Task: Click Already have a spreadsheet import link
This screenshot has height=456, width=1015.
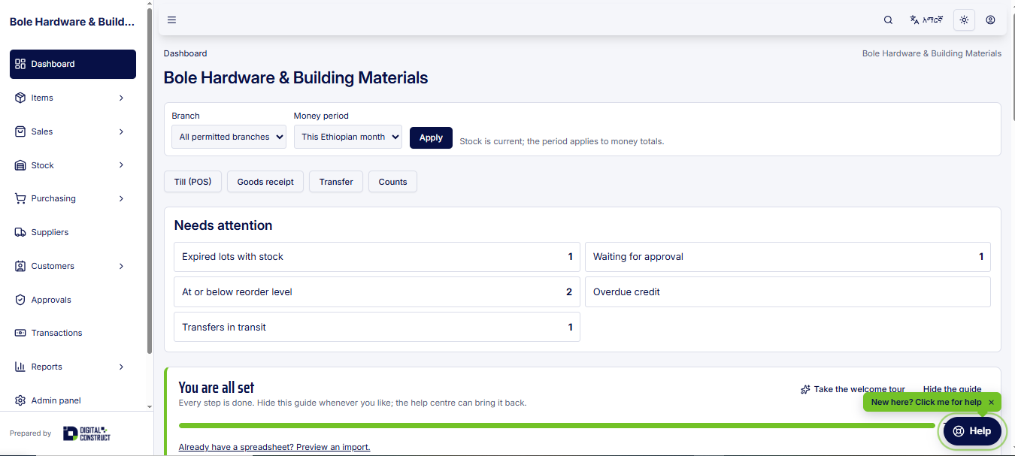Action: click(x=274, y=447)
